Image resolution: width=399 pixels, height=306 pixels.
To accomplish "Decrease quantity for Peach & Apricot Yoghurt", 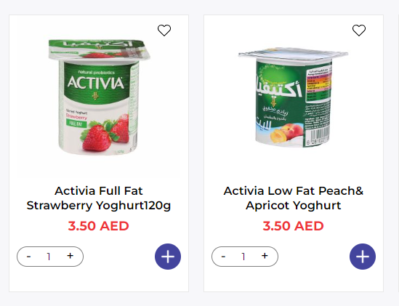I will click(223, 257).
